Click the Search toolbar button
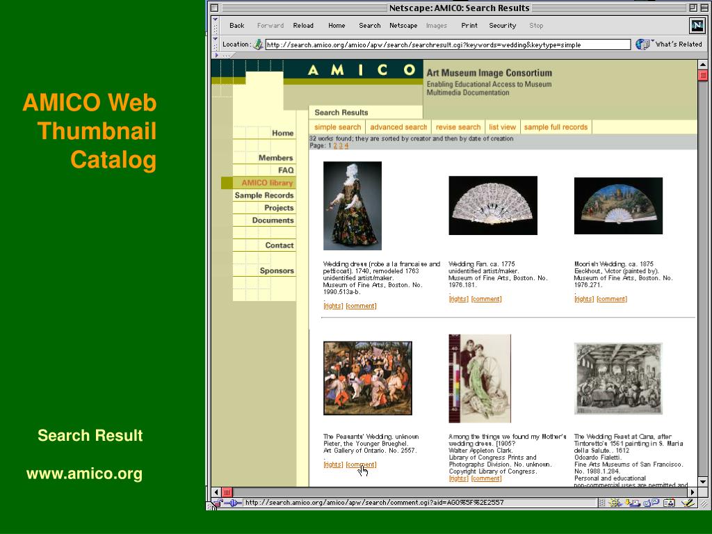This screenshot has height=534, width=712. (370, 26)
